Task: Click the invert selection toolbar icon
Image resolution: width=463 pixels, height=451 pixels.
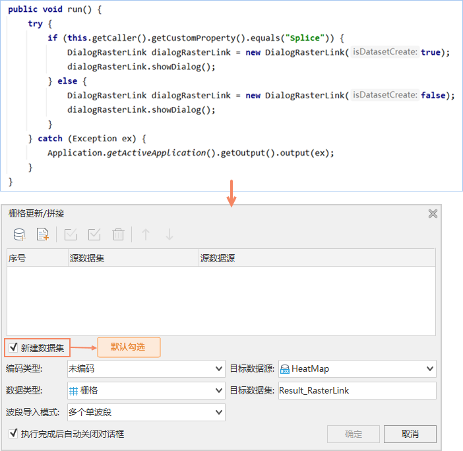Action: 94,234
